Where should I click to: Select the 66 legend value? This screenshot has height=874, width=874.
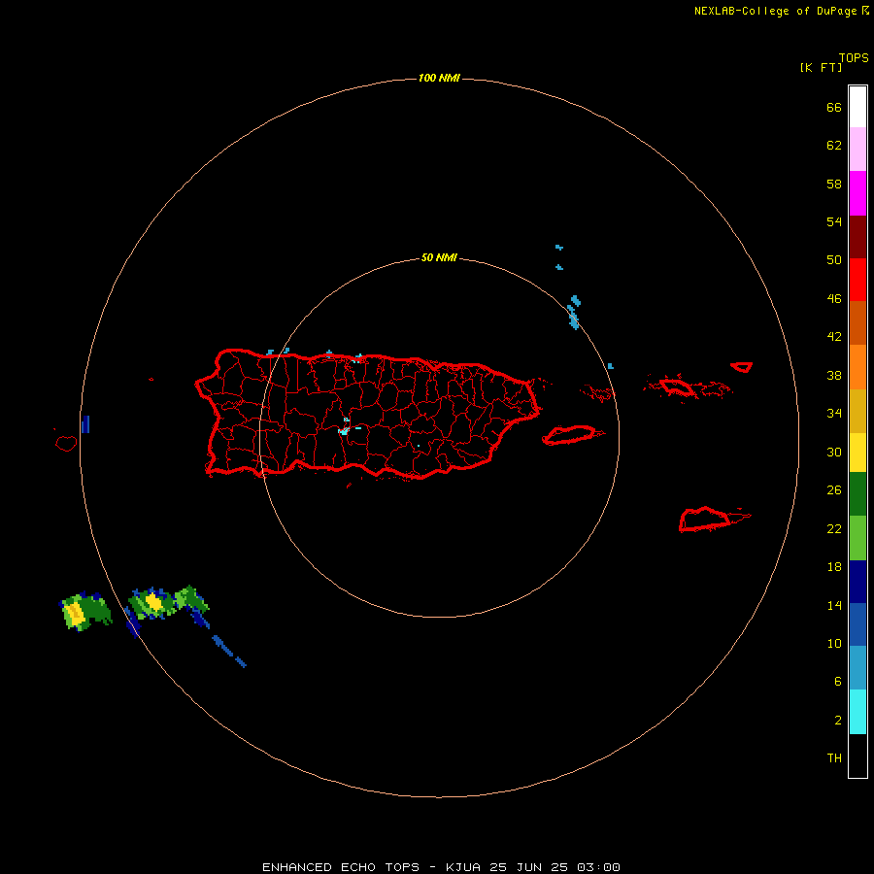tap(834, 108)
